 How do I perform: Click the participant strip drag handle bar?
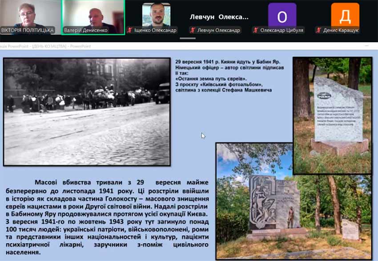click(188, 38)
